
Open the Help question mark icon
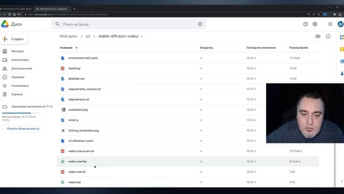(x=305, y=24)
